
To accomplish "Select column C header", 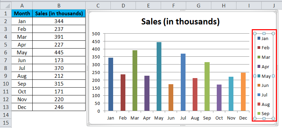I will coord(98,6).
